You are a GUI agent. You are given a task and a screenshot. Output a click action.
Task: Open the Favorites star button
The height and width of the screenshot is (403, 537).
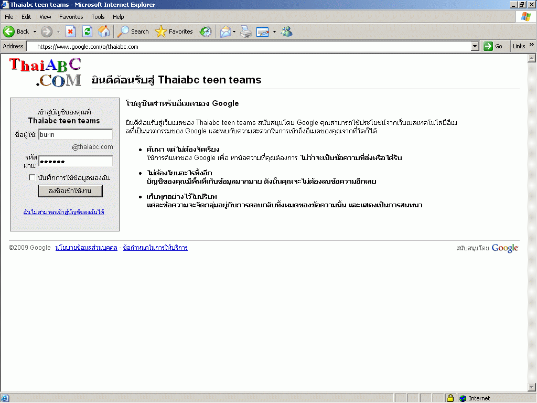pos(175,31)
